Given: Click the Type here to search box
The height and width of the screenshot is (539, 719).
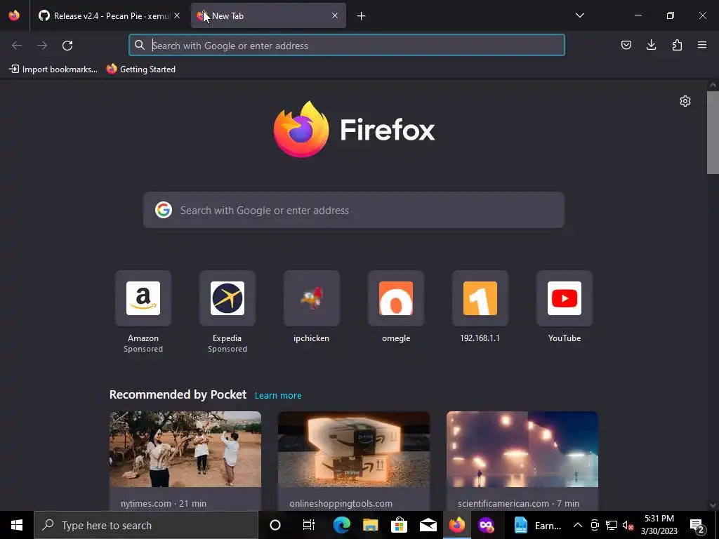Looking at the screenshot, I should click(x=146, y=525).
